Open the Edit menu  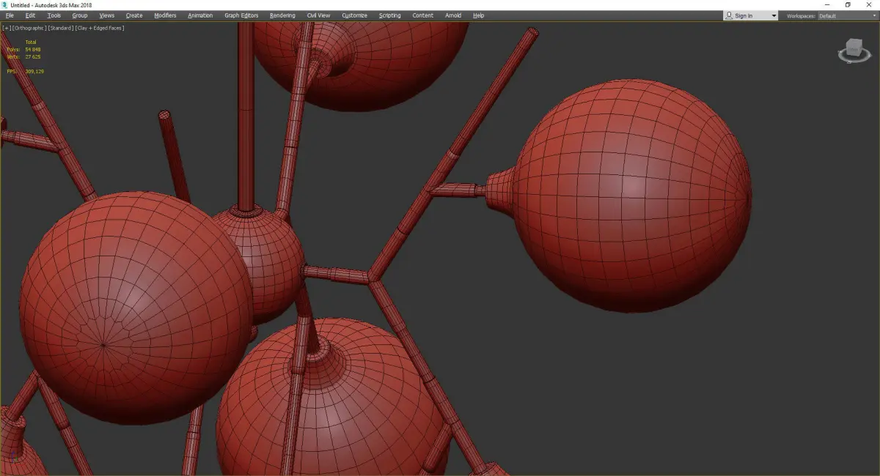(x=30, y=15)
